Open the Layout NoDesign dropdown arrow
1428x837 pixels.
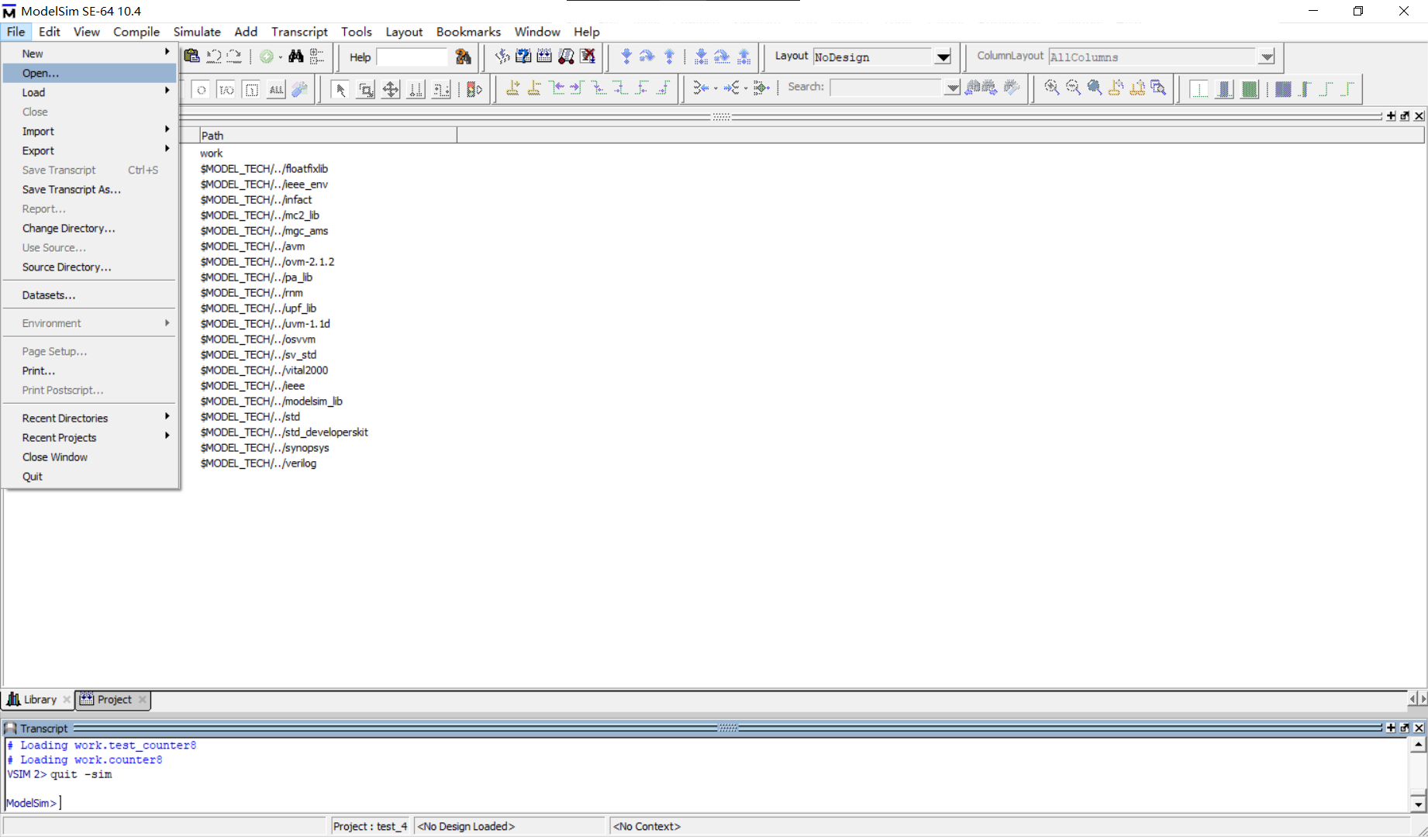943,57
